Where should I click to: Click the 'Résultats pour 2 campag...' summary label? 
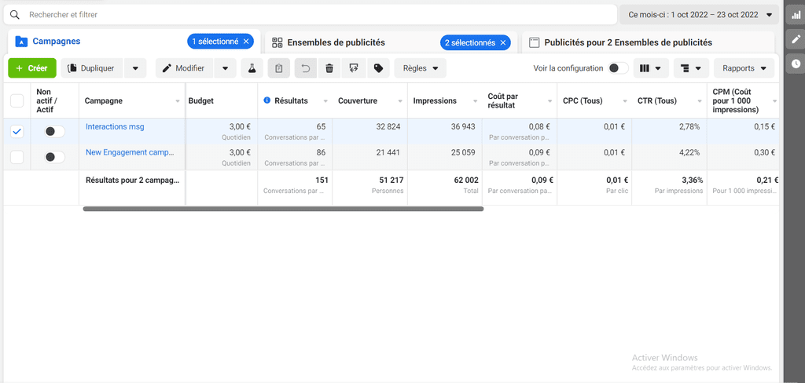coord(132,180)
